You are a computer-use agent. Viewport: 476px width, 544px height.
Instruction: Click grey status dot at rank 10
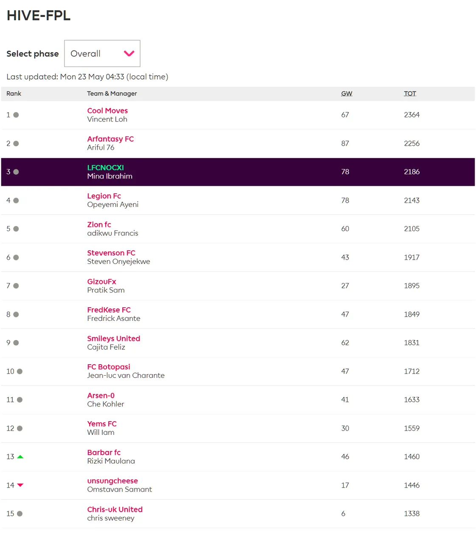click(x=20, y=371)
